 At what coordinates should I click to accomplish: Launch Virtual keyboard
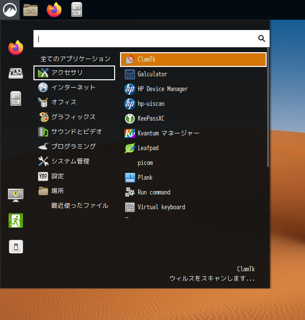(193, 207)
